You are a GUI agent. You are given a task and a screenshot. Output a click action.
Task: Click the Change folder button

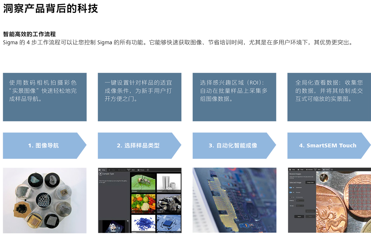[310, 183]
